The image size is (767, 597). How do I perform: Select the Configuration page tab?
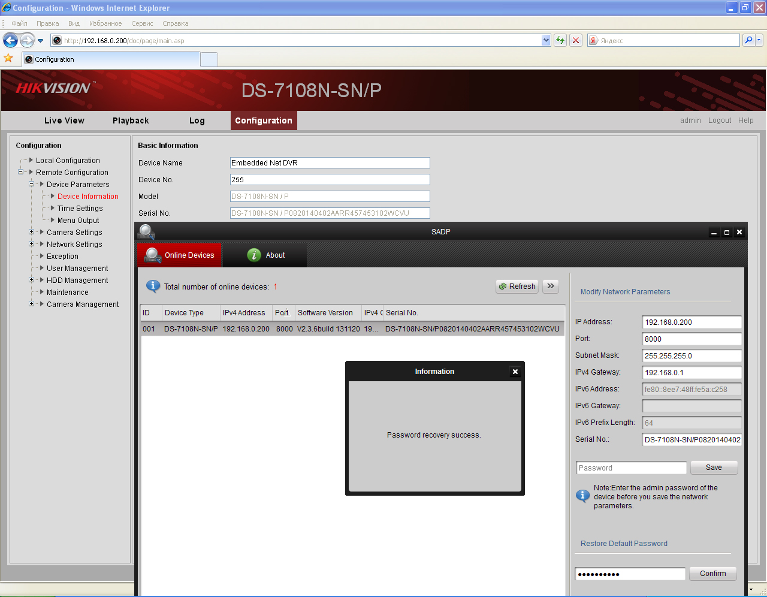[x=264, y=120]
